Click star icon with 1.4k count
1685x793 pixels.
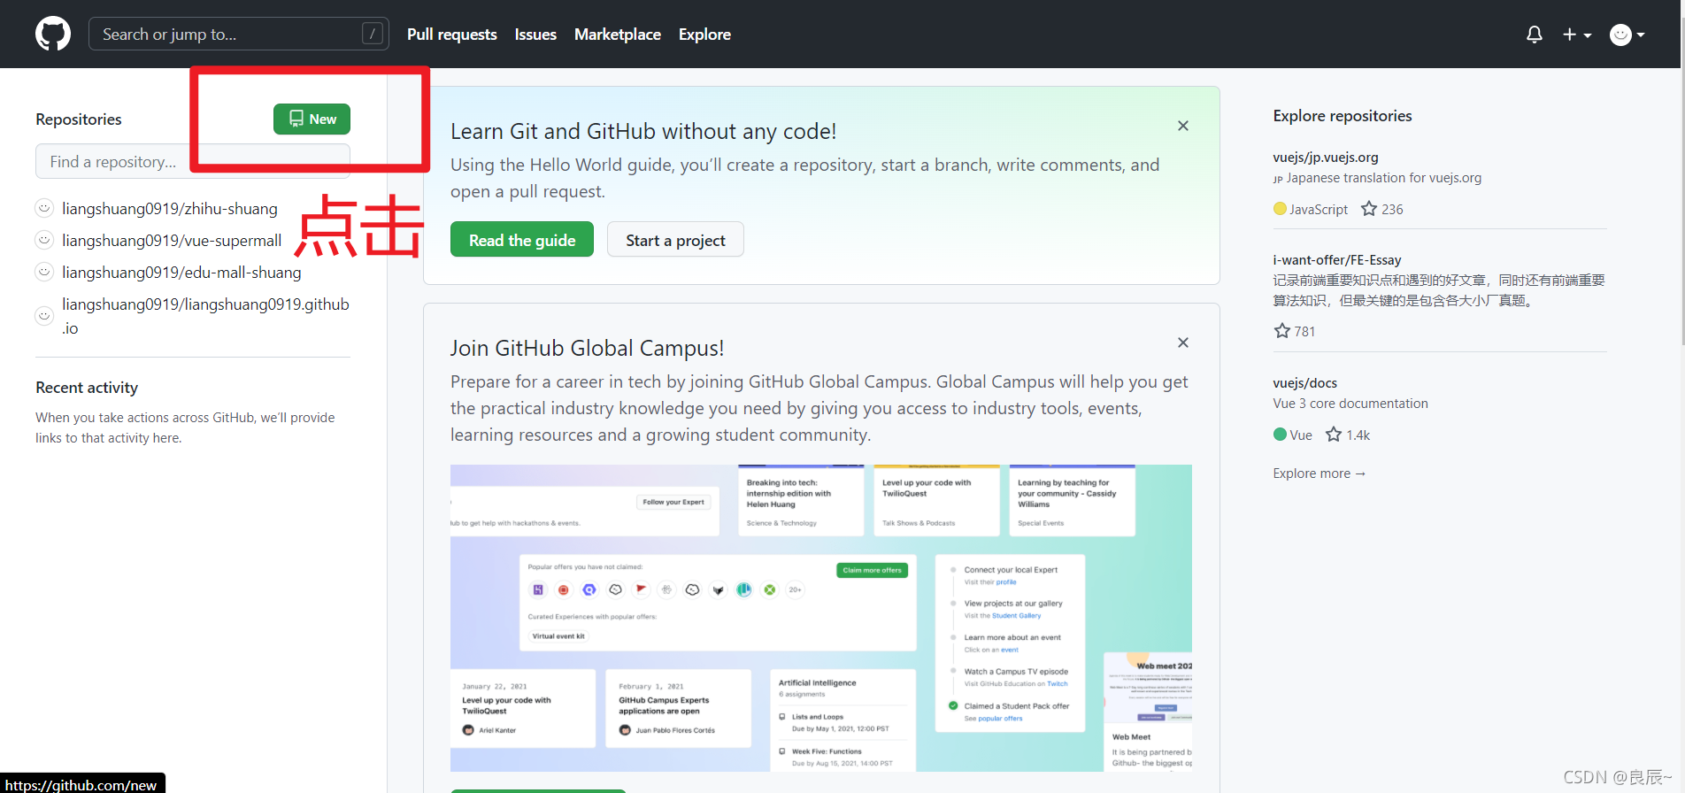pos(1334,435)
